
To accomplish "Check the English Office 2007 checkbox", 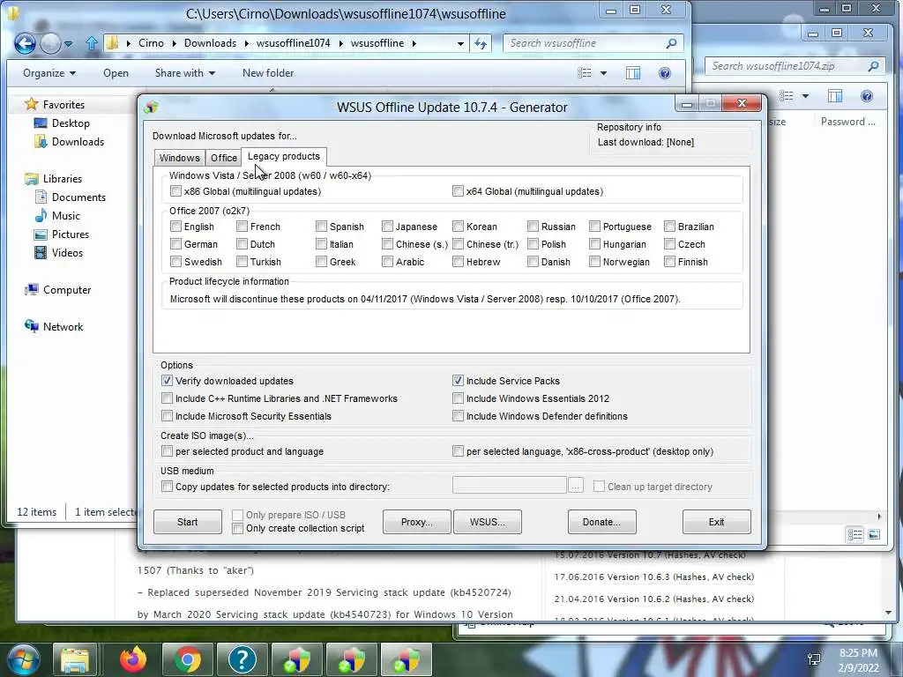I will click(x=175, y=227).
